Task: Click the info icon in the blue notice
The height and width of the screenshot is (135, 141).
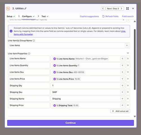Action: coord(11,31)
